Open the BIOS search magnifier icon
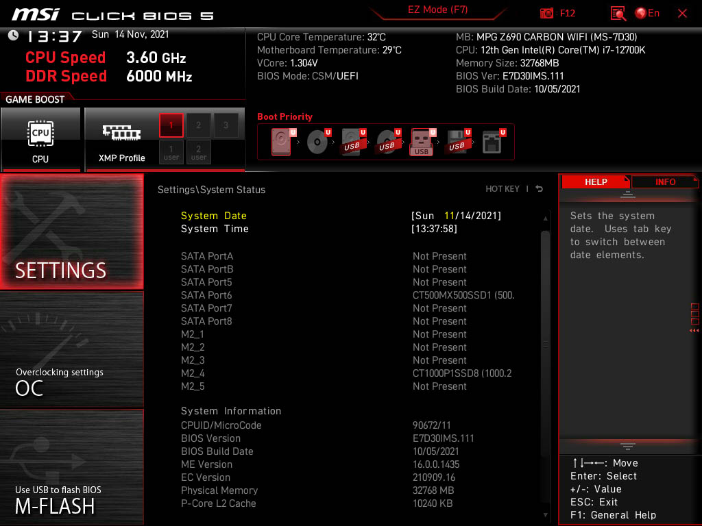This screenshot has height=526, width=702. pos(618,13)
